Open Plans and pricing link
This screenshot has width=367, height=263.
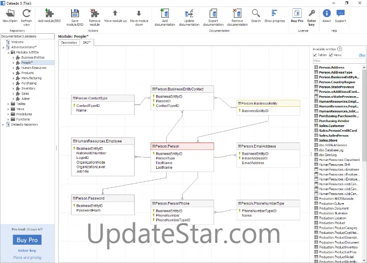click(x=27, y=257)
